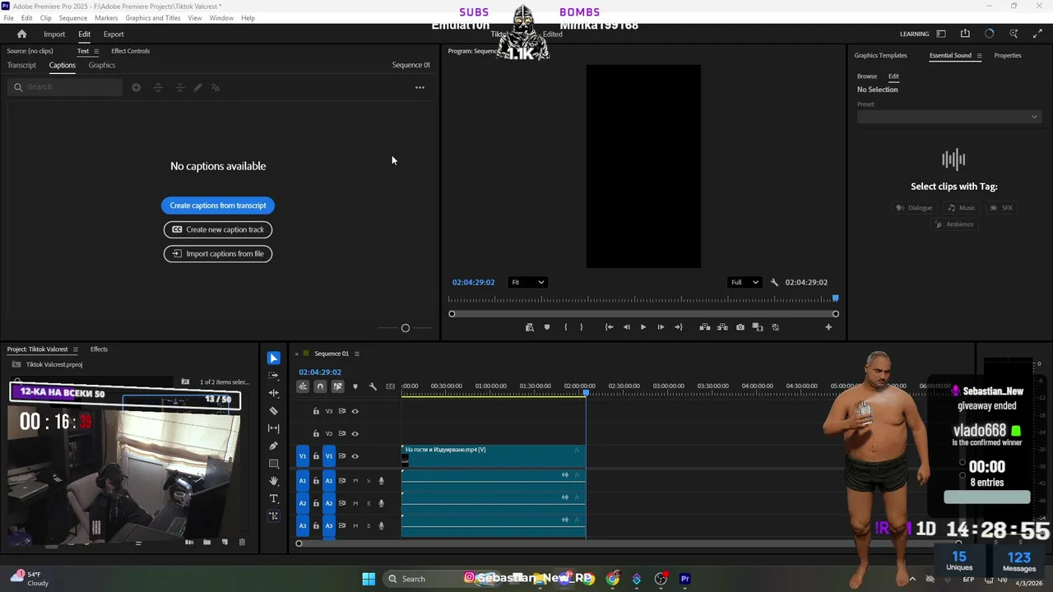The image size is (1053, 592).
Task: Click timeline display settings wrench
Action: pos(373,386)
